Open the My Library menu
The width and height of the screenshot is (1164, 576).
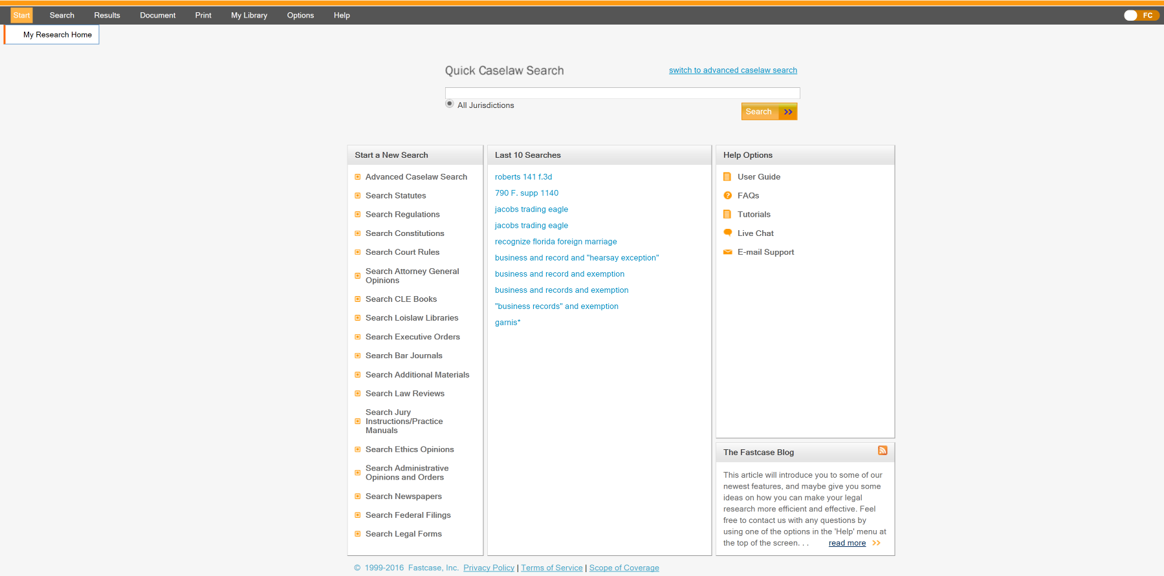249,16
